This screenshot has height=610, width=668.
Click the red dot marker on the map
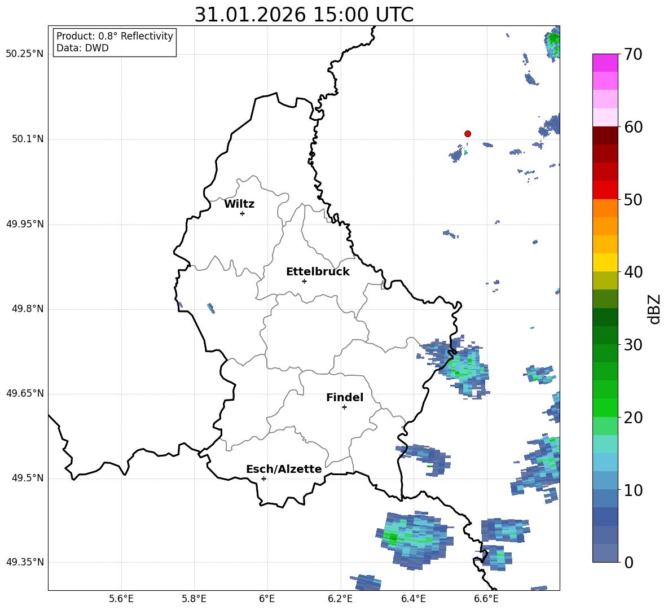pos(468,134)
